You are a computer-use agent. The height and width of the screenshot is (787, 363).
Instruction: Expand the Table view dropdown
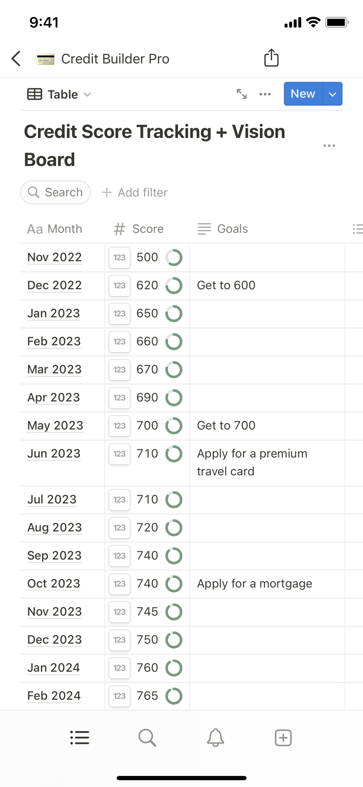(59, 94)
